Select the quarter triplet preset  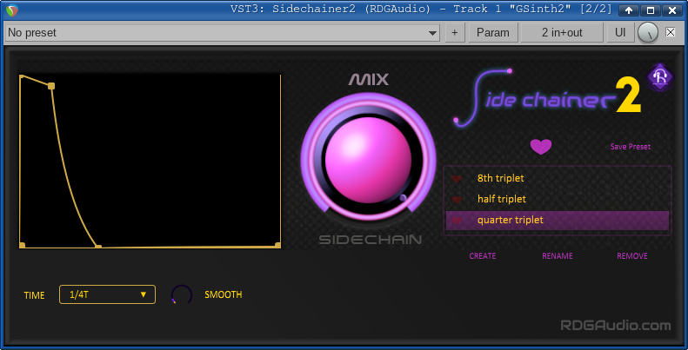(558, 220)
